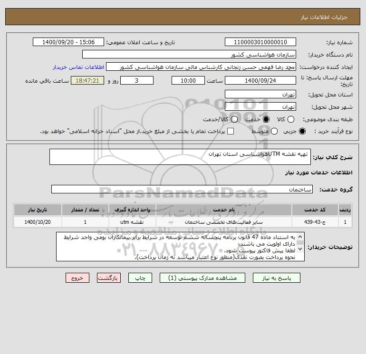
Task: Select the کالا/خدمت radio button
Action: pos(234,119)
